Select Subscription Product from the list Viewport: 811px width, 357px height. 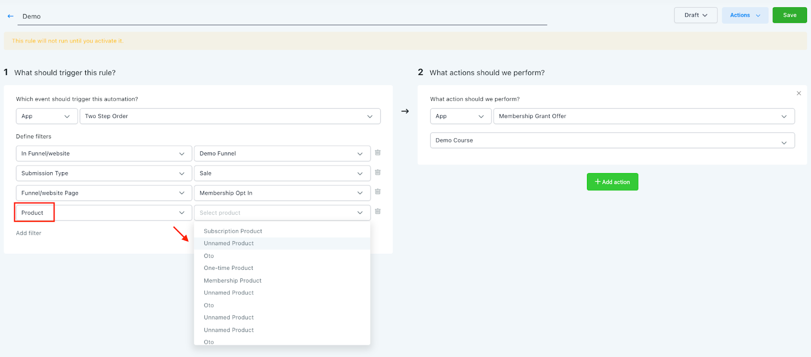[x=233, y=231]
